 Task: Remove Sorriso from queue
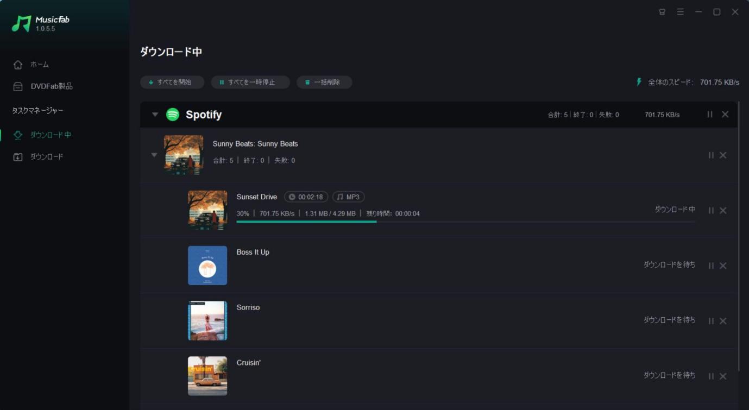pyautogui.click(x=723, y=321)
